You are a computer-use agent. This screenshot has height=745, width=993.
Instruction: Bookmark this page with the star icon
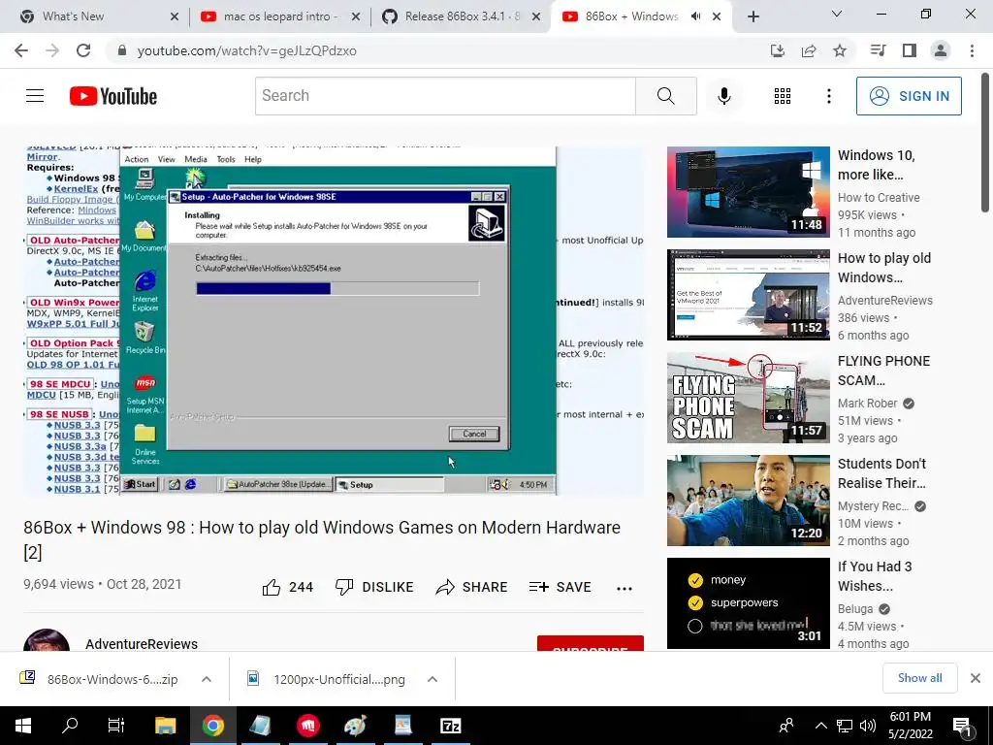(x=840, y=50)
